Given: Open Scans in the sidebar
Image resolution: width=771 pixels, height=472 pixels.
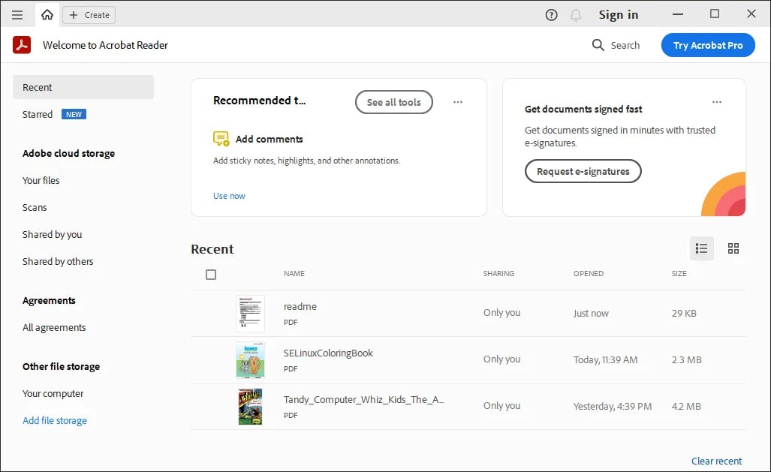Looking at the screenshot, I should [x=35, y=207].
